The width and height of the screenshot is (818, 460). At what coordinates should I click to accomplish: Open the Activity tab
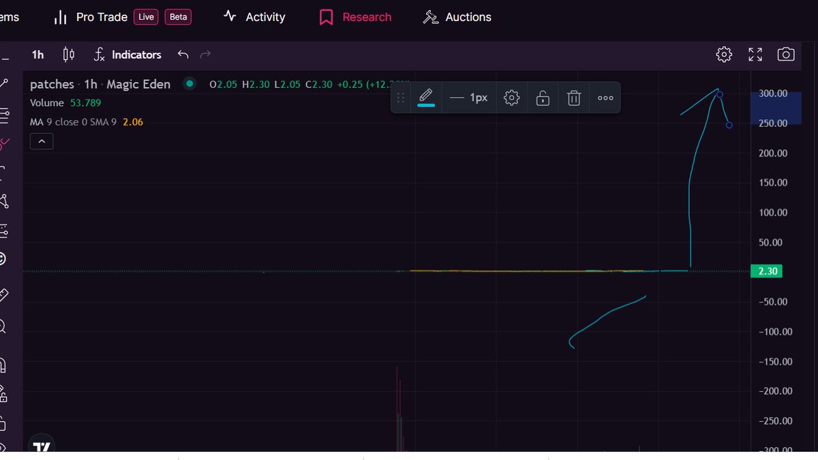(x=255, y=17)
